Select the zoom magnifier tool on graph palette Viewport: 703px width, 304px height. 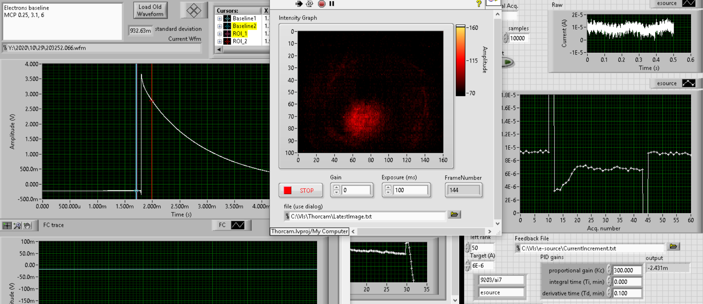coord(17,226)
